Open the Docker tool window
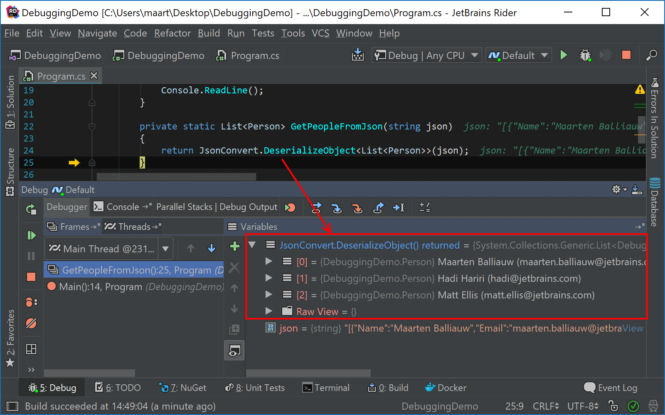Image resolution: width=665 pixels, height=415 pixels. click(446, 388)
